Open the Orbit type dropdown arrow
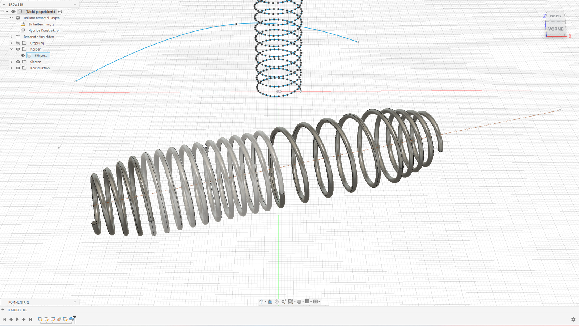 point(265,302)
